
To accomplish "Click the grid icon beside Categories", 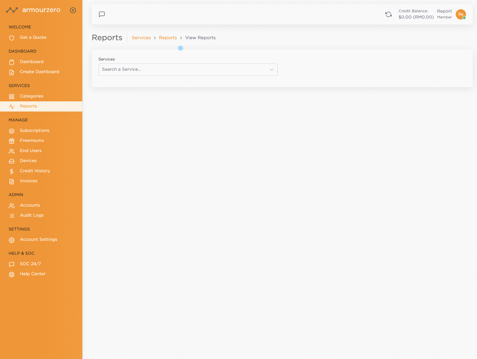I will (12, 97).
